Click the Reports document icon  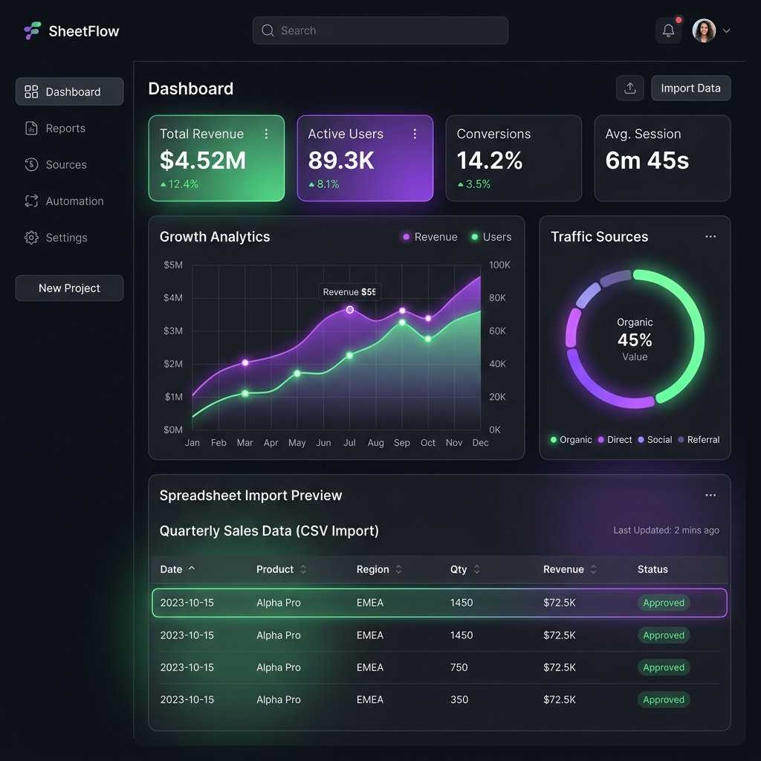pyautogui.click(x=31, y=128)
